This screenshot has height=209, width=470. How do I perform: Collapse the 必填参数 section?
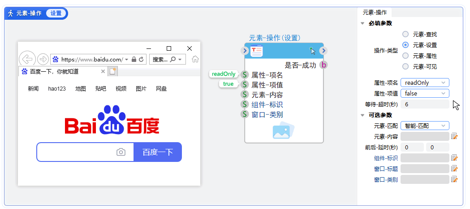click(362, 23)
